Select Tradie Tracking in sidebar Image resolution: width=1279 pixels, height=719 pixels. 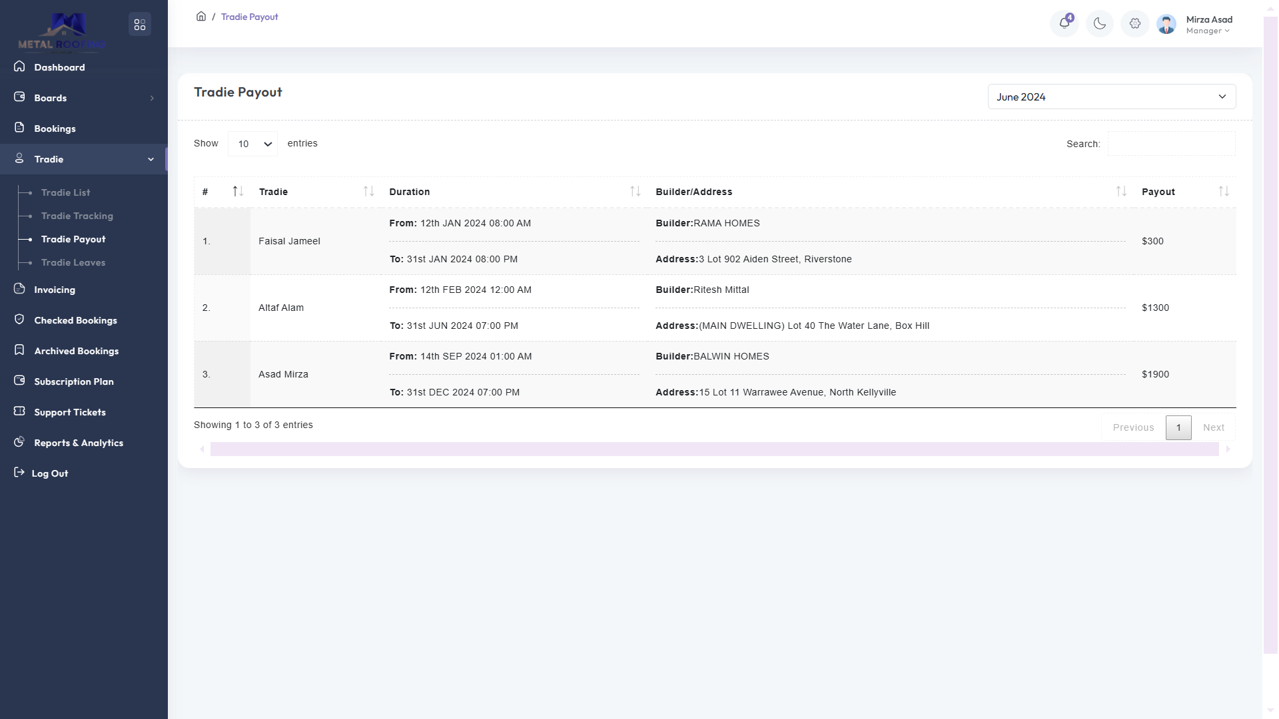click(x=77, y=216)
